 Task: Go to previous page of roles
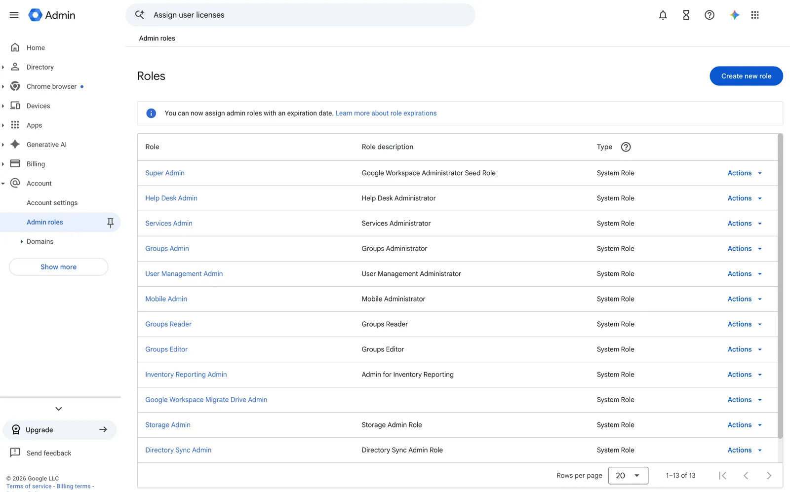point(746,476)
